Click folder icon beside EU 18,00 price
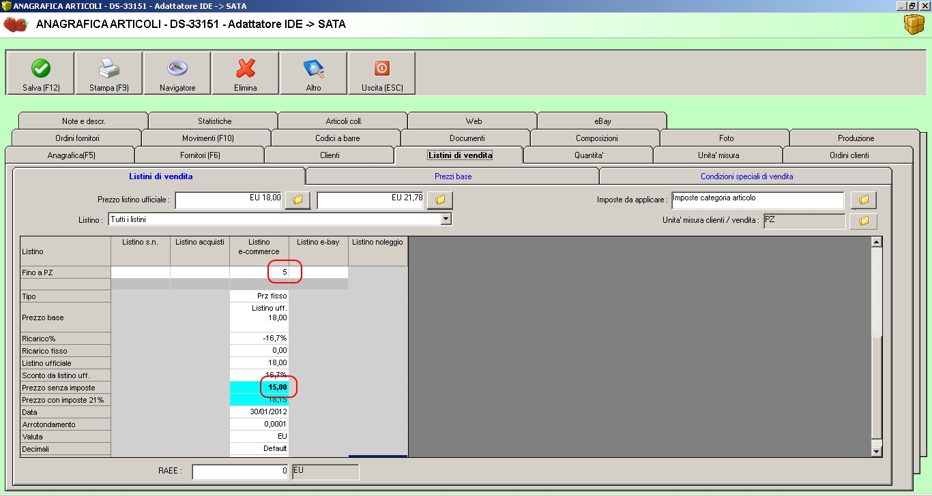Viewport: 932px width, 496px height. (x=297, y=200)
